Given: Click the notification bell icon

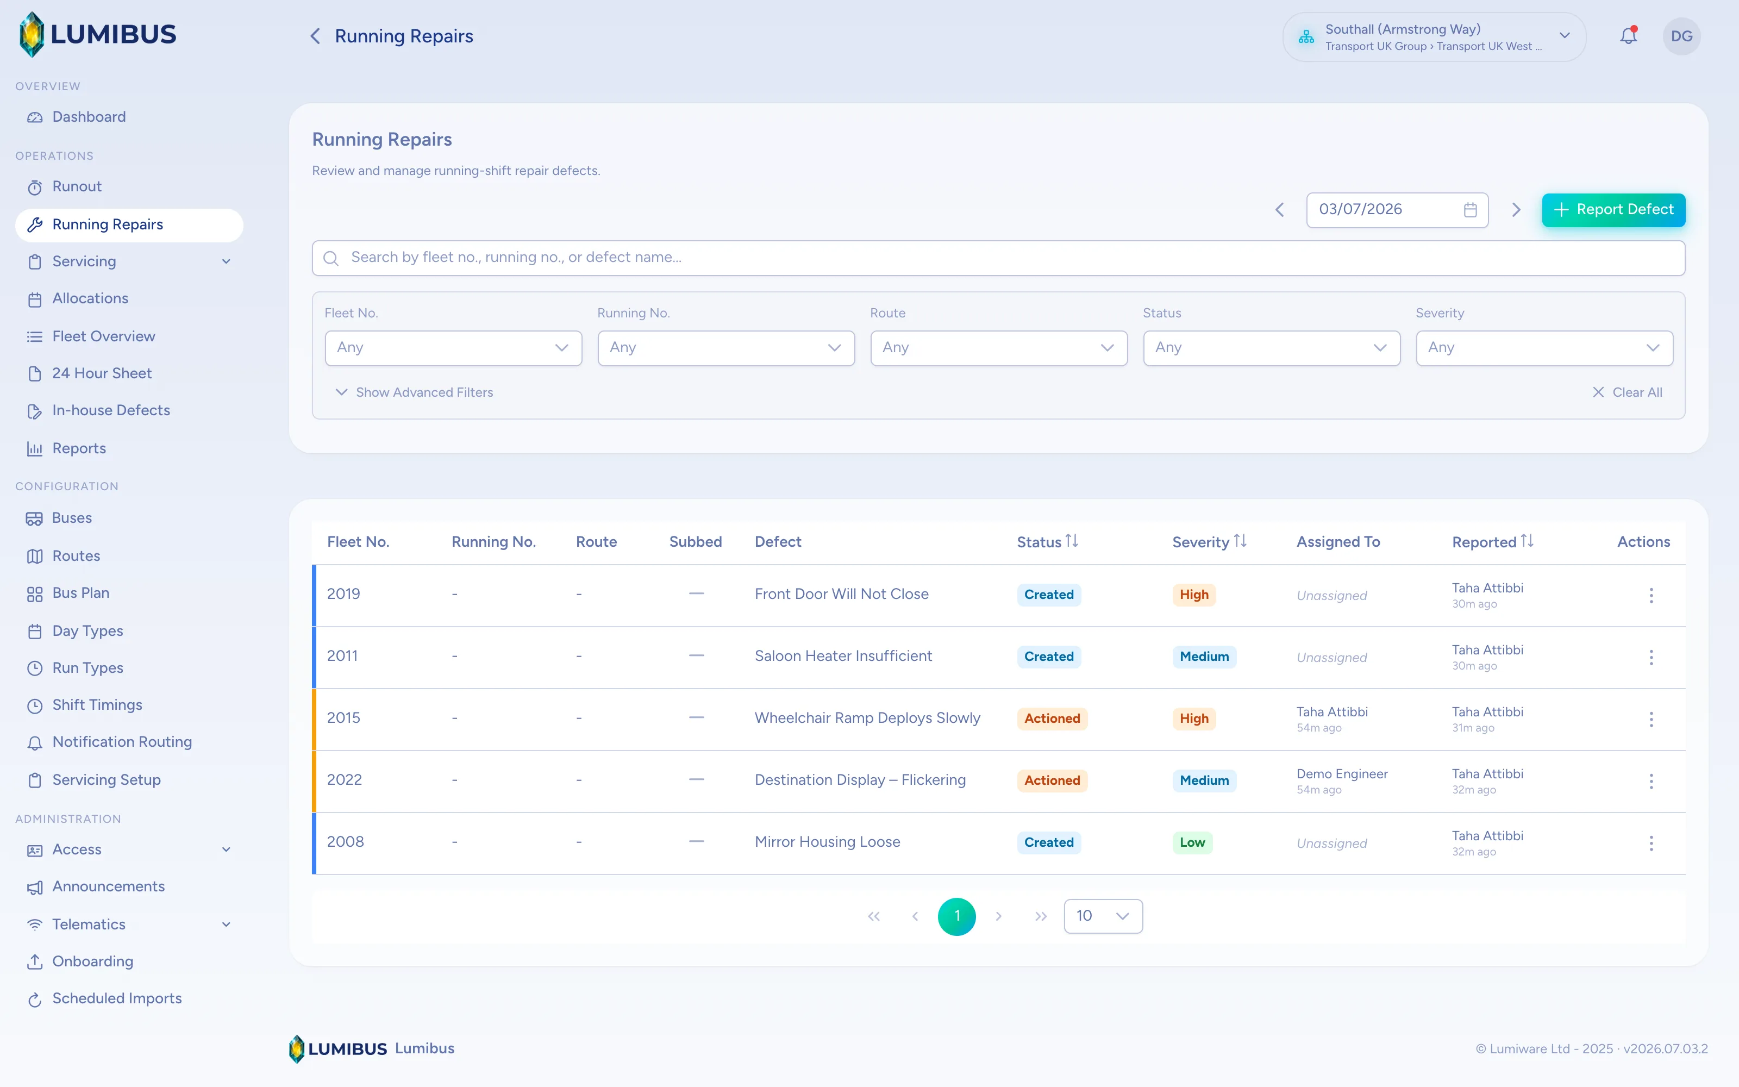Looking at the screenshot, I should (x=1628, y=36).
